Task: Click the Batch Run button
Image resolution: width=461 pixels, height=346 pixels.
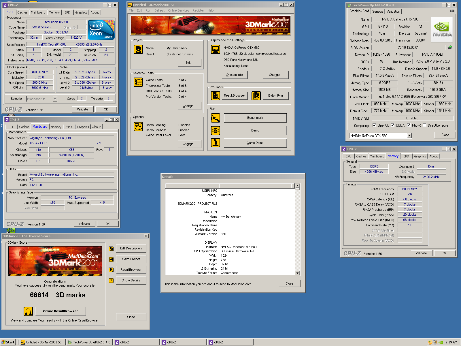Action: click(x=275, y=95)
